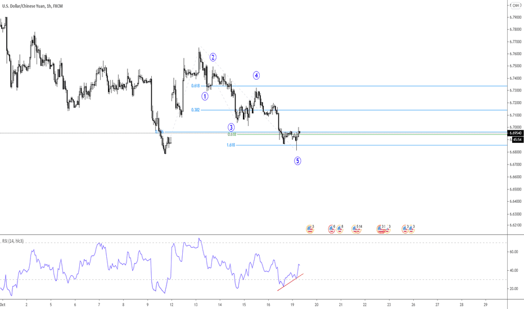Click the current price tag 6.69540
524x309 pixels.
pyautogui.click(x=516, y=133)
